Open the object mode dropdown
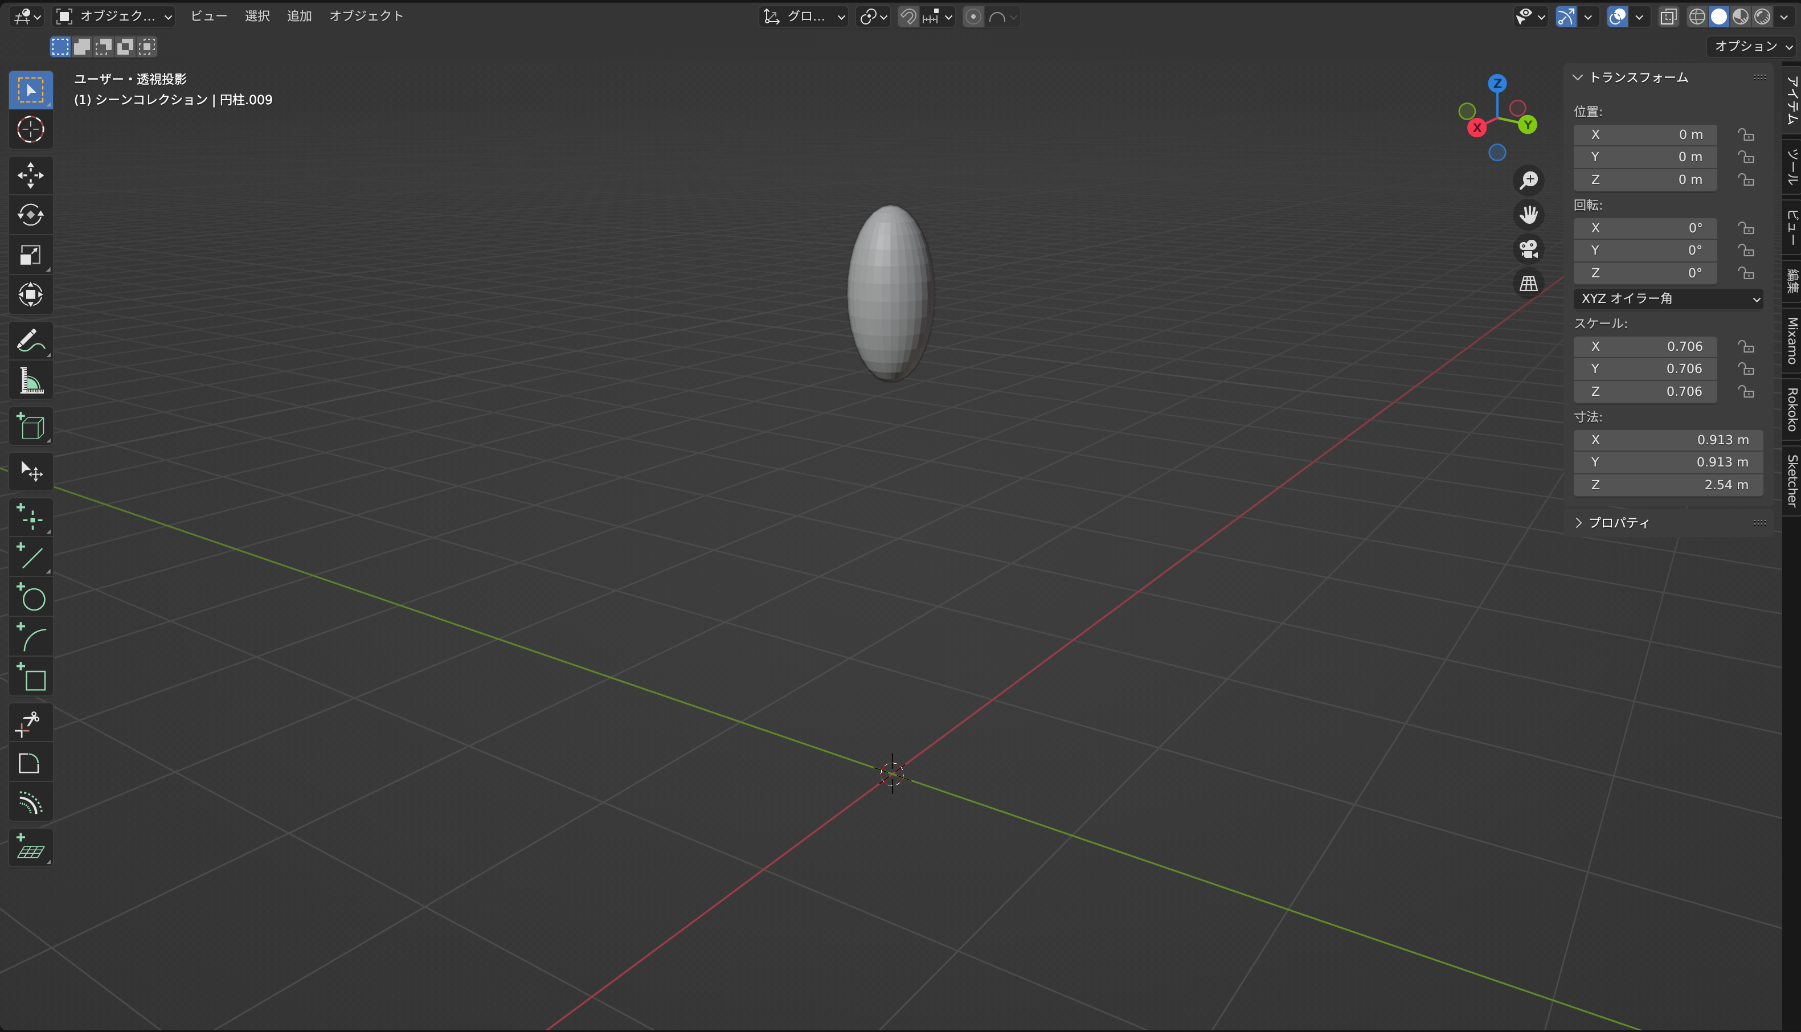The height and width of the screenshot is (1032, 1801). (x=113, y=17)
